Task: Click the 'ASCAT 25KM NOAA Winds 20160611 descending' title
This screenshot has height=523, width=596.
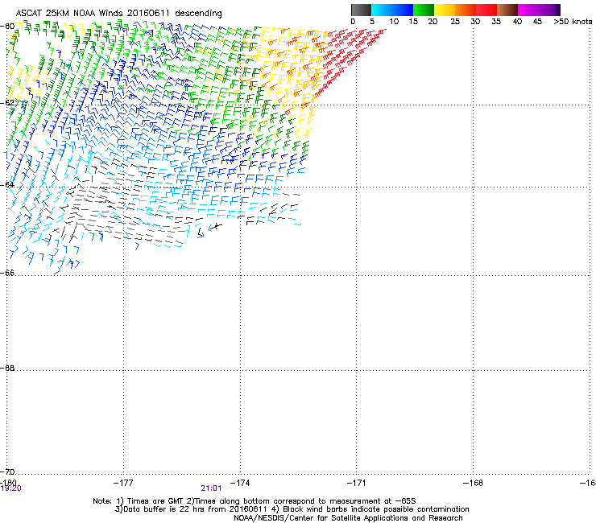Action: tap(118, 14)
